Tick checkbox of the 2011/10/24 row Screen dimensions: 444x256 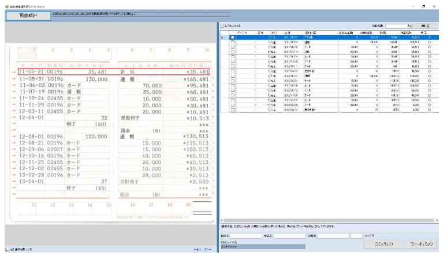coord(233,56)
